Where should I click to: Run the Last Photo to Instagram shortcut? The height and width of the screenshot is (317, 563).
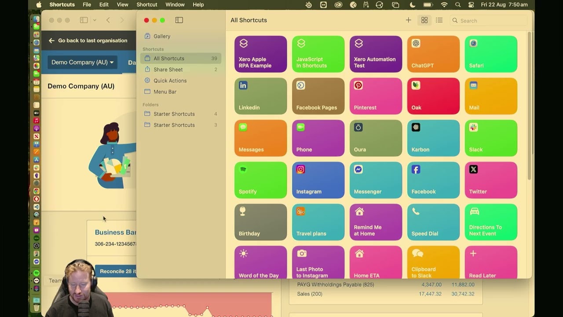318,262
